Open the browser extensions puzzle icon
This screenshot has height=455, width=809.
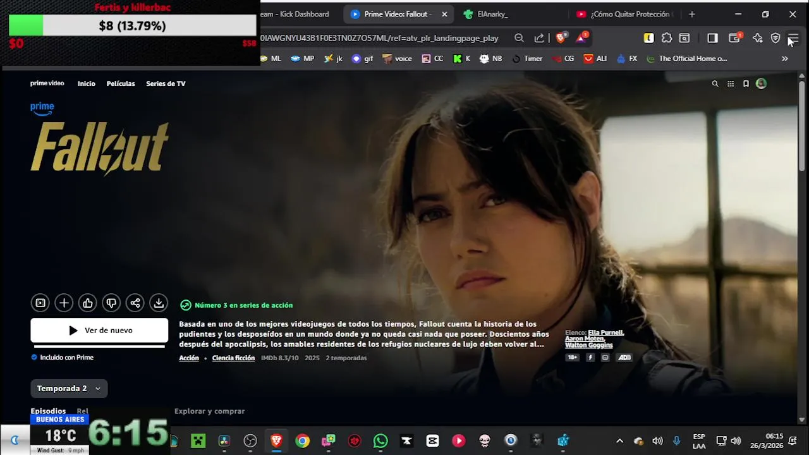point(667,38)
